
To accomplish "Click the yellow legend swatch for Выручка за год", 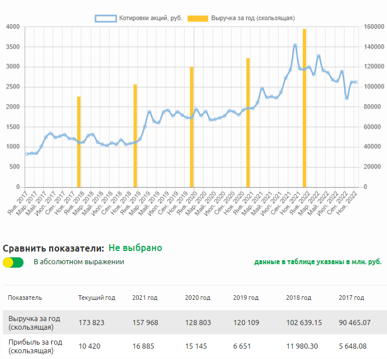I will [198, 18].
